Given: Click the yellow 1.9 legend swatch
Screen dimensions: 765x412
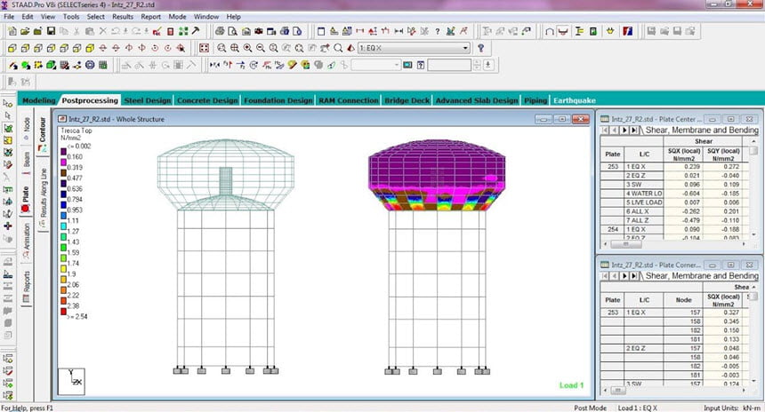Looking at the screenshot, I should [x=63, y=269].
